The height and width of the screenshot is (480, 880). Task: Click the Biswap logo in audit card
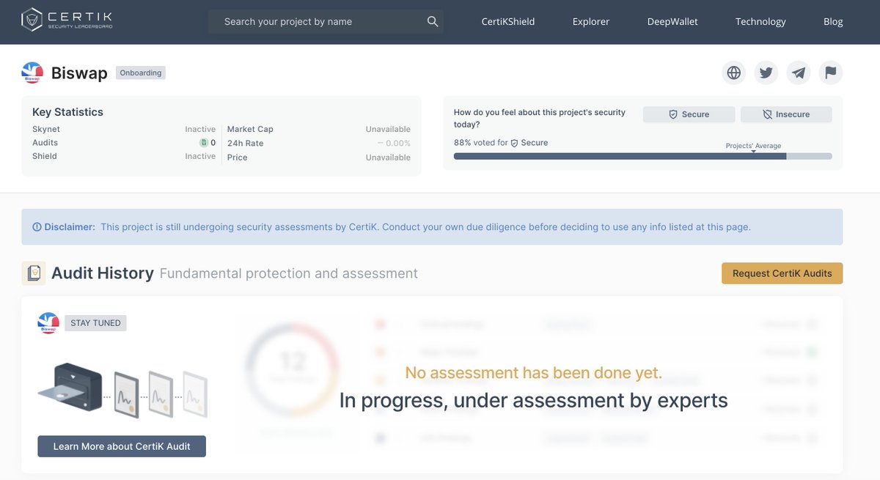coord(48,322)
